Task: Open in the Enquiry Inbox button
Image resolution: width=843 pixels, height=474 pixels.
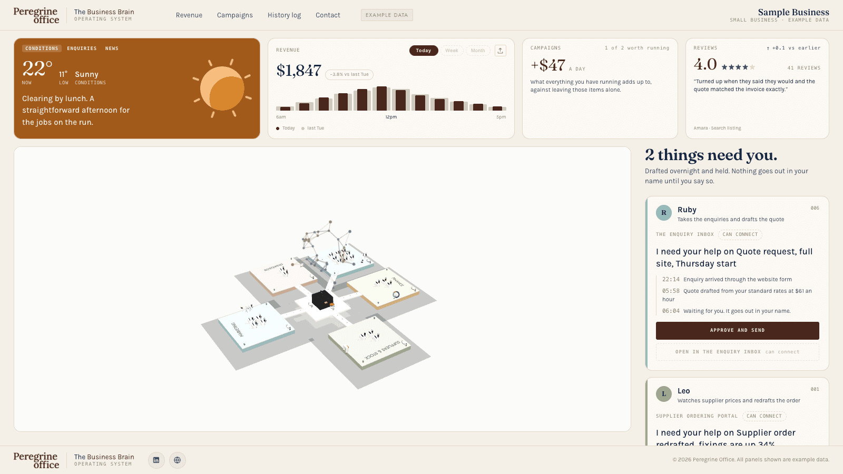Action: pos(737,352)
